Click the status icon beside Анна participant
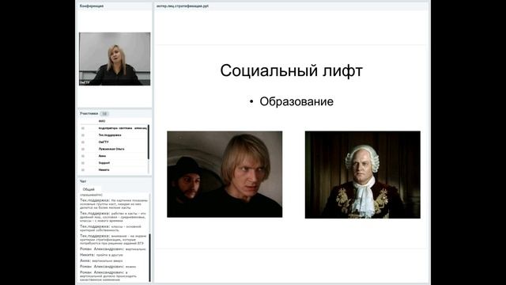 pos(83,156)
